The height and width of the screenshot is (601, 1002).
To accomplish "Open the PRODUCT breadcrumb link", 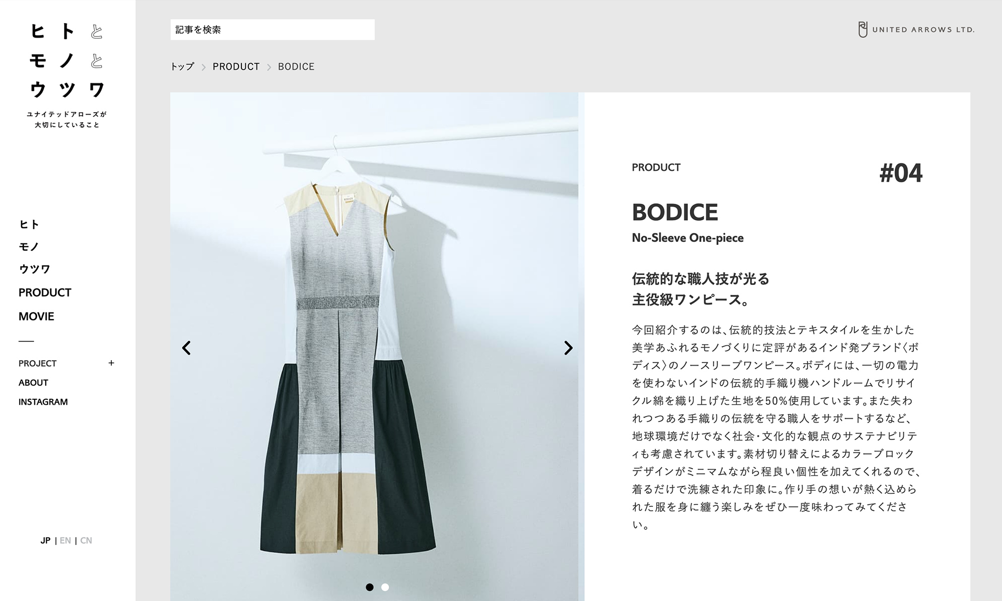I will point(236,67).
